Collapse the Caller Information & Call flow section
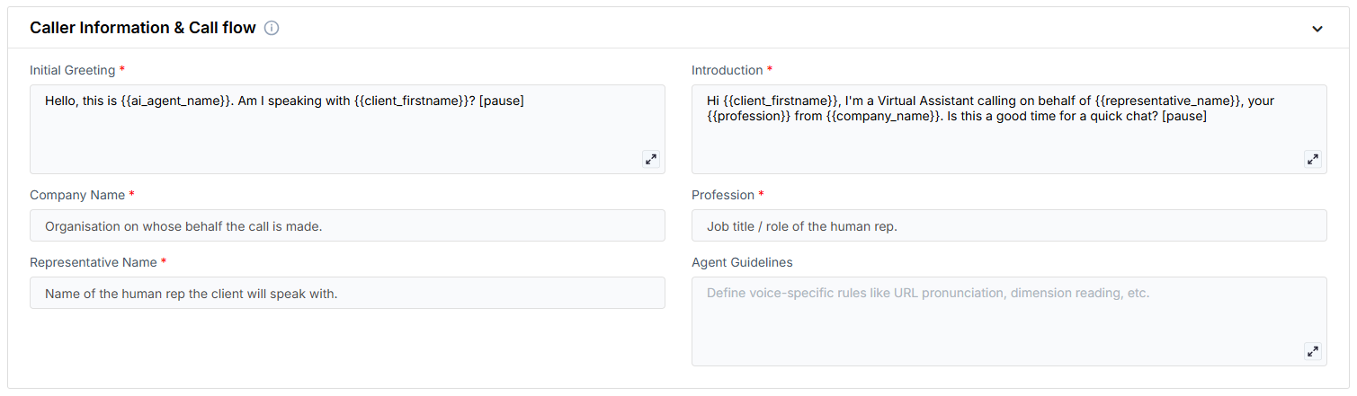This screenshot has height=396, width=1357. pyautogui.click(x=1317, y=29)
